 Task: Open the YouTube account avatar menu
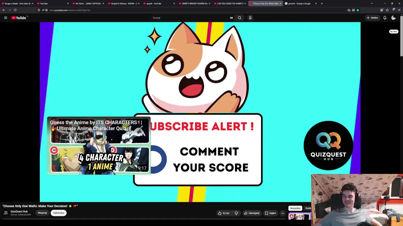394,18
